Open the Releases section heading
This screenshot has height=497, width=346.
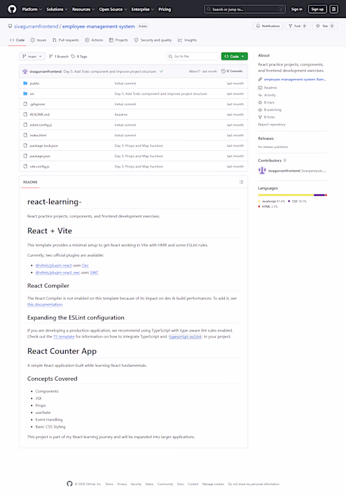(x=266, y=138)
